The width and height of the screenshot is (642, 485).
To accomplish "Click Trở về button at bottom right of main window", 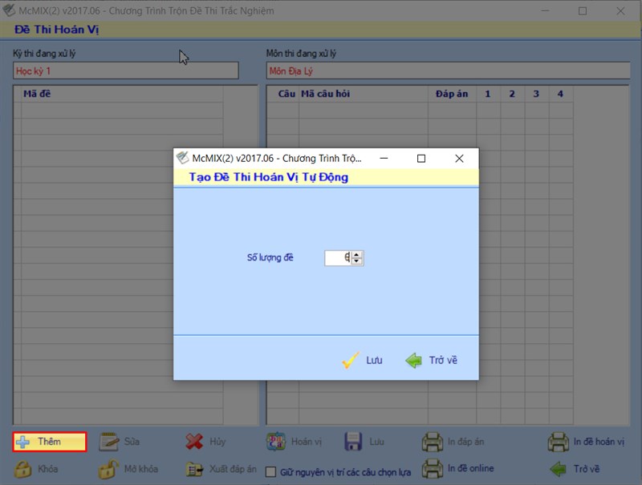I will pyautogui.click(x=575, y=469).
